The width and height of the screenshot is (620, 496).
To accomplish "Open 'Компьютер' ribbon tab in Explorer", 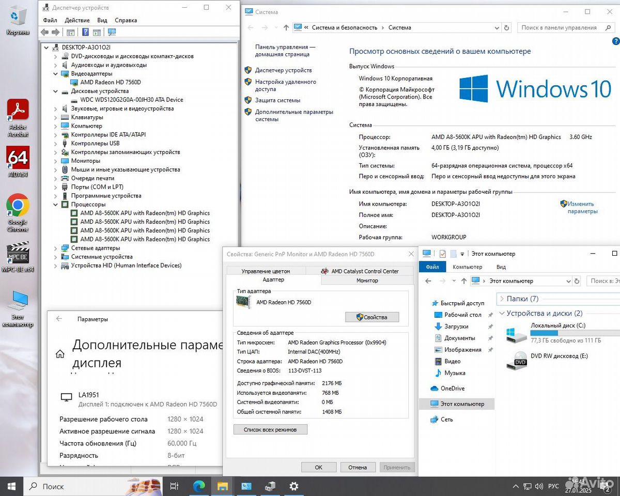I will coord(467,267).
